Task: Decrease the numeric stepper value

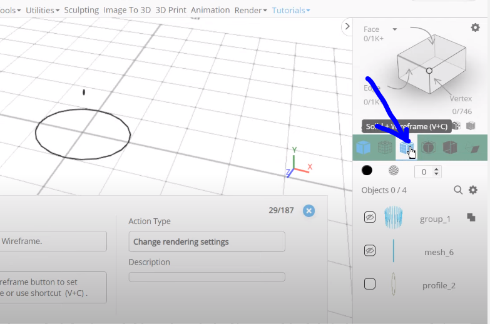Action: tap(436, 174)
